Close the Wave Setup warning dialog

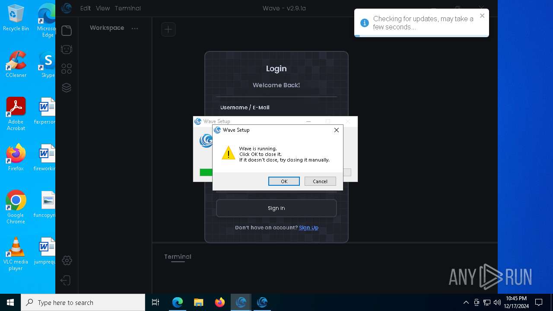tap(337, 130)
